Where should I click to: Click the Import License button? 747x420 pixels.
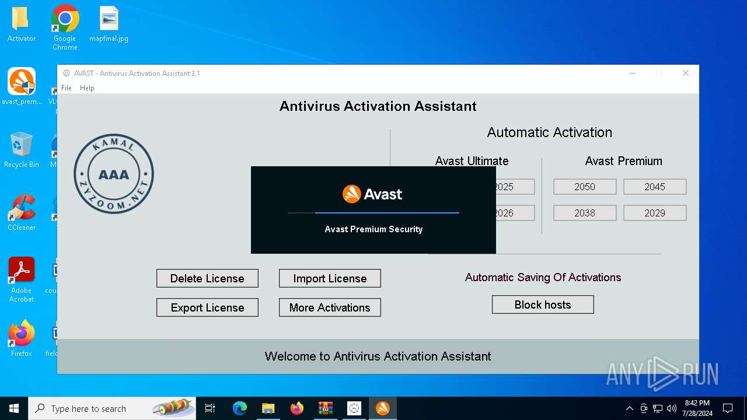click(x=330, y=278)
